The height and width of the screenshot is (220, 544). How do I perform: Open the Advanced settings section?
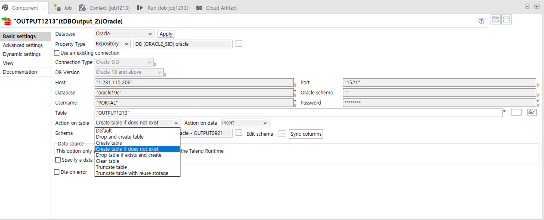(25, 45)
